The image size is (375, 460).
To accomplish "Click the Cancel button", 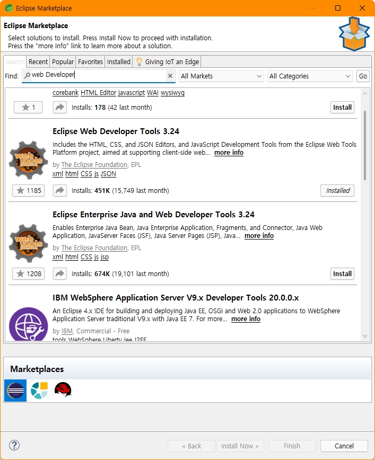I will [x=344, y=446].
